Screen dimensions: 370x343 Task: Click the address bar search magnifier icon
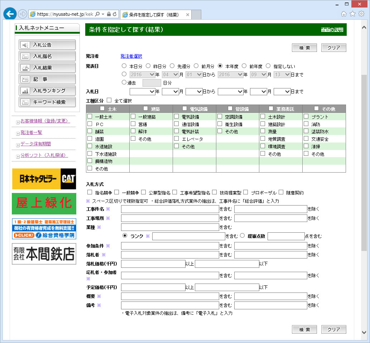(97, 14)
